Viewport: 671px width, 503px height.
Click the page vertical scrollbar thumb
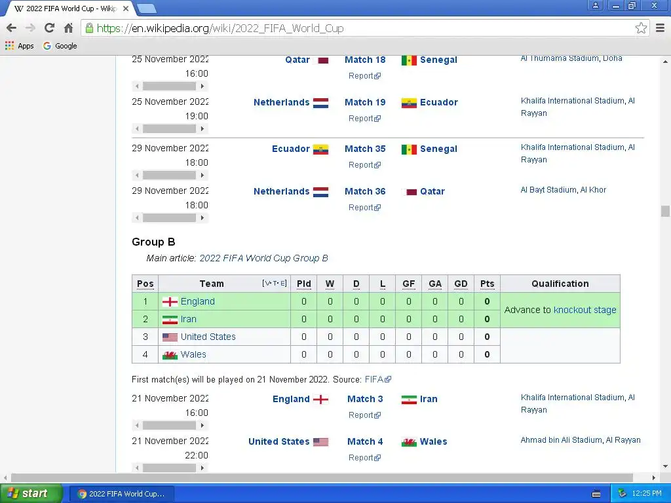click(x=665, y=212)
